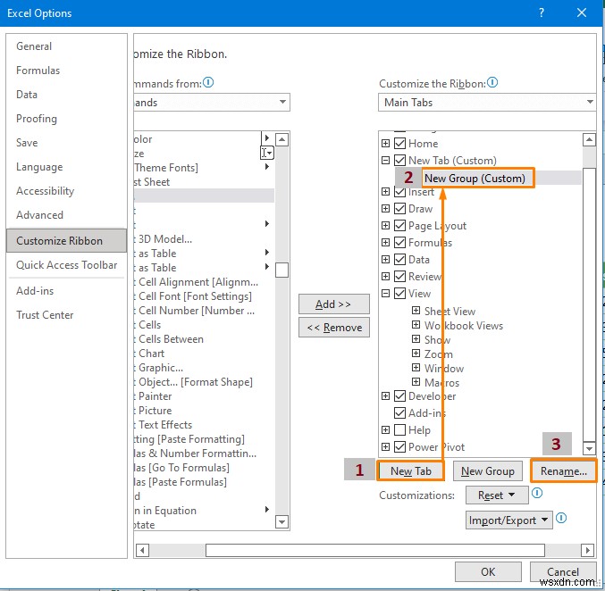Expand the Page Layout tab node
This screenshot has height=591, width=605.
pyautogui.click(x=385, y=226)
